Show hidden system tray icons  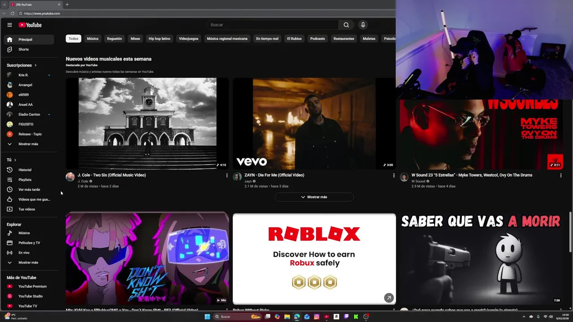(524, 317)
